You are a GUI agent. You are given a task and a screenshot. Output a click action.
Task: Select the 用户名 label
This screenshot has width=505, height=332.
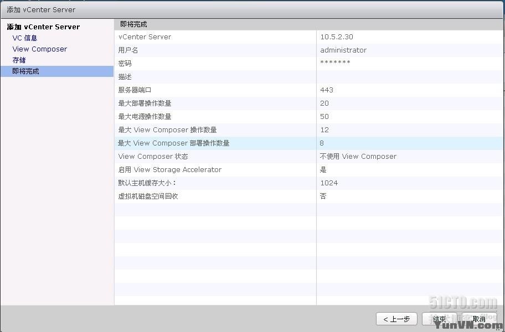[128, 50]
